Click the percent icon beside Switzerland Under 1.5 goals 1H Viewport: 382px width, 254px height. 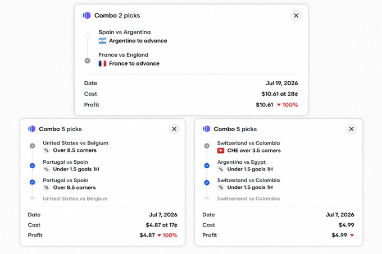[x=221, y=187]
